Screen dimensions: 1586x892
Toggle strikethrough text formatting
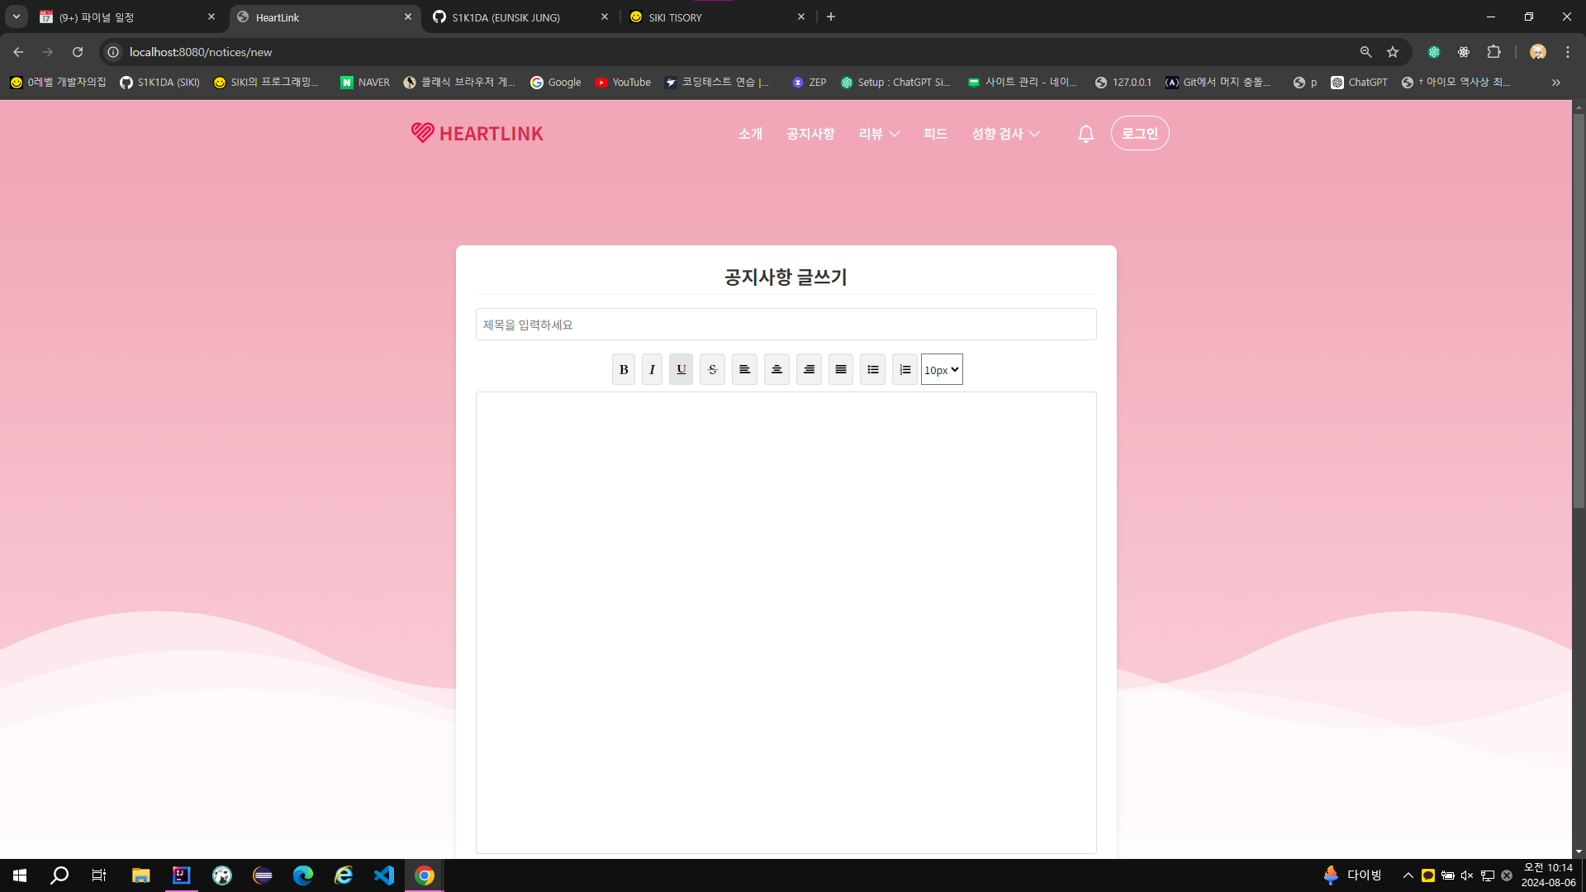[x=712, y=369]
